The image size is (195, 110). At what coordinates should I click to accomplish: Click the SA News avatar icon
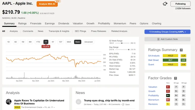79,102
